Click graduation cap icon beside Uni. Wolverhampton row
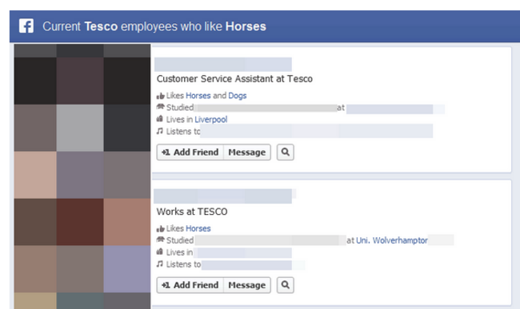Screen dimensions: 520x309 pyautogui.click(x=161, y=240)
